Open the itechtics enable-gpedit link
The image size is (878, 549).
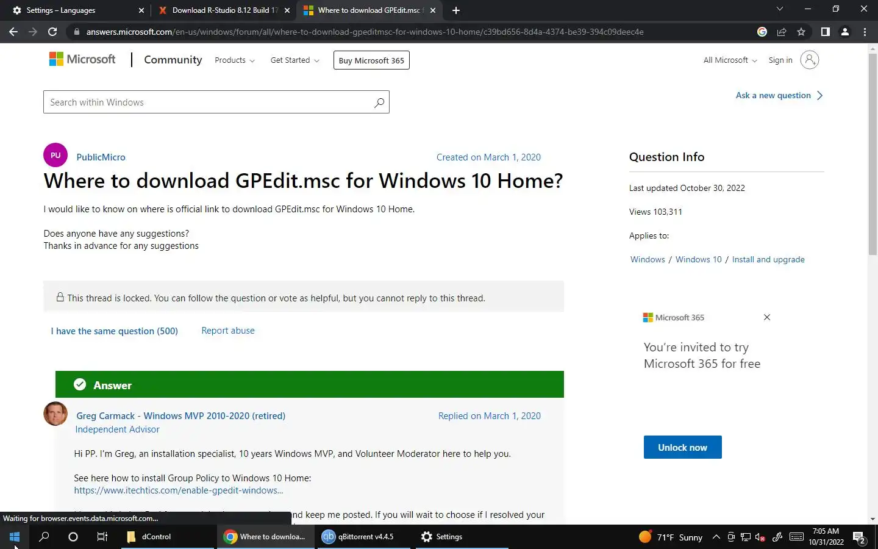(x=179, y=490)
